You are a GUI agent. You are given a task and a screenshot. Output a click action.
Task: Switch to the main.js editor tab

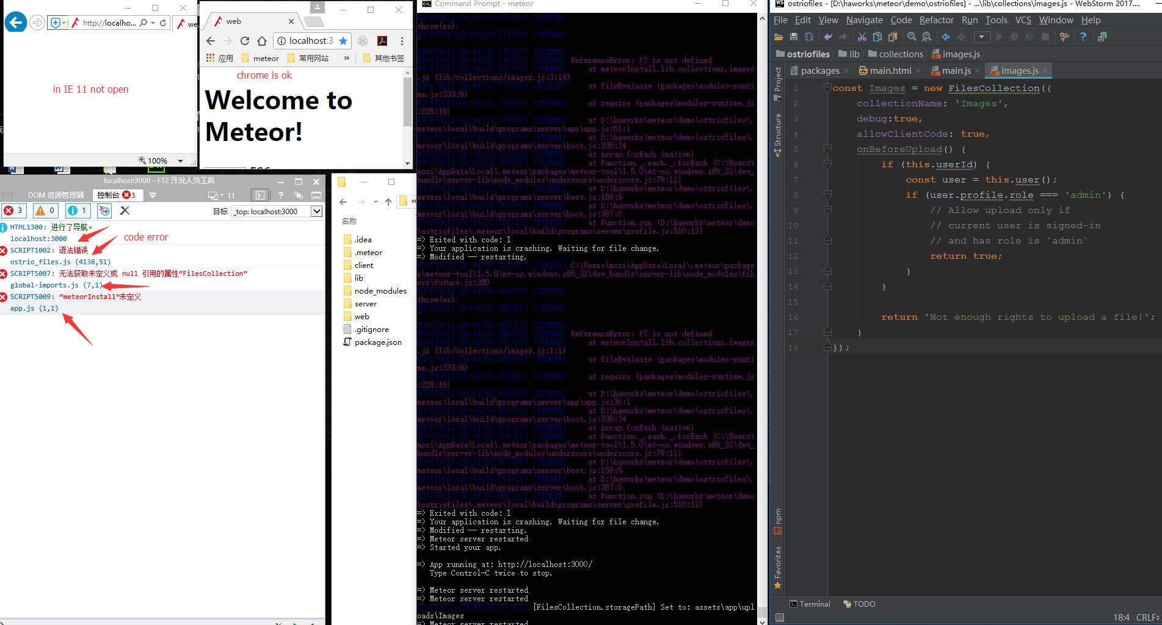click(x=956, y=71)
